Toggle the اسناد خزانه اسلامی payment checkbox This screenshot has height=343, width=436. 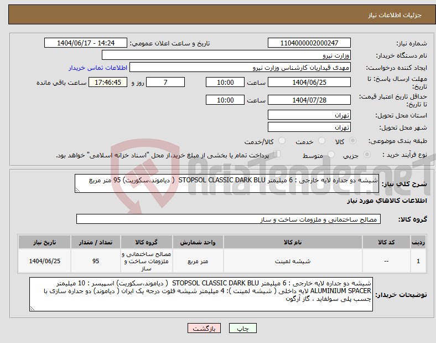click(x=277, y=154)
